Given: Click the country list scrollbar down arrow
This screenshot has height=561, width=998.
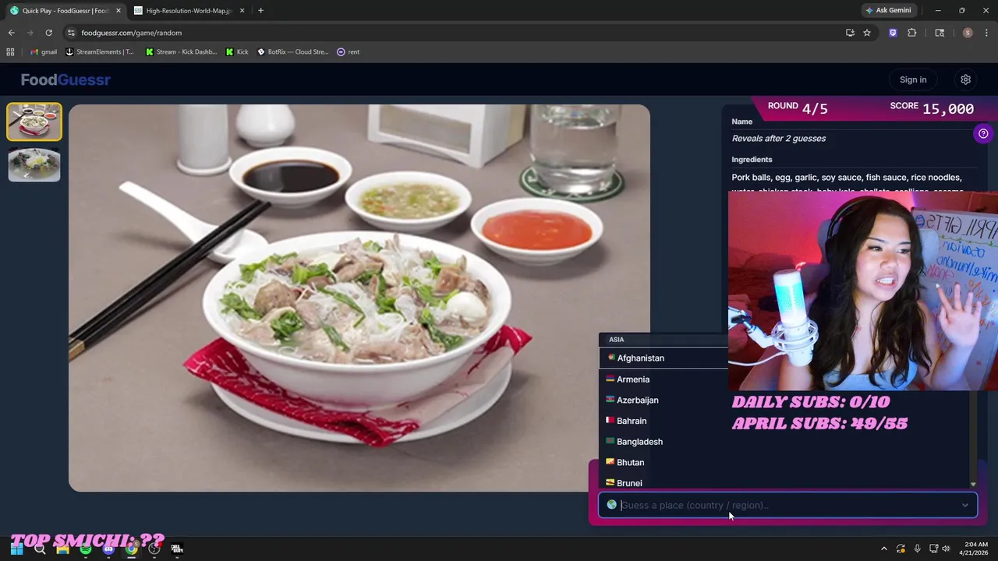Looking at the screenshot, I should point(972,485).
